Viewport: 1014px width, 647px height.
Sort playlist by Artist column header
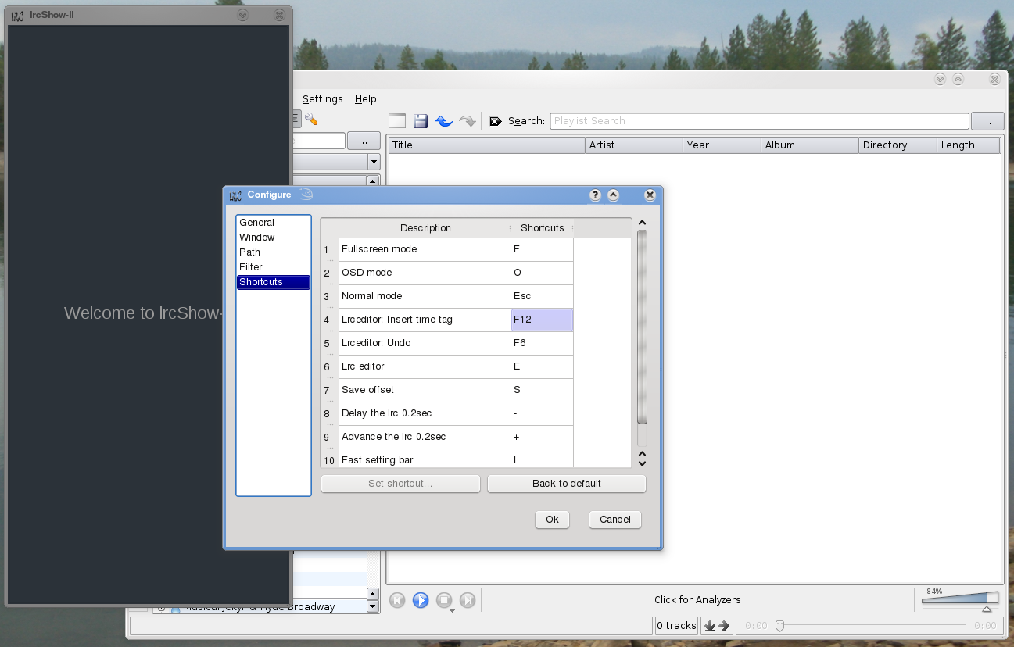(634, 145)
